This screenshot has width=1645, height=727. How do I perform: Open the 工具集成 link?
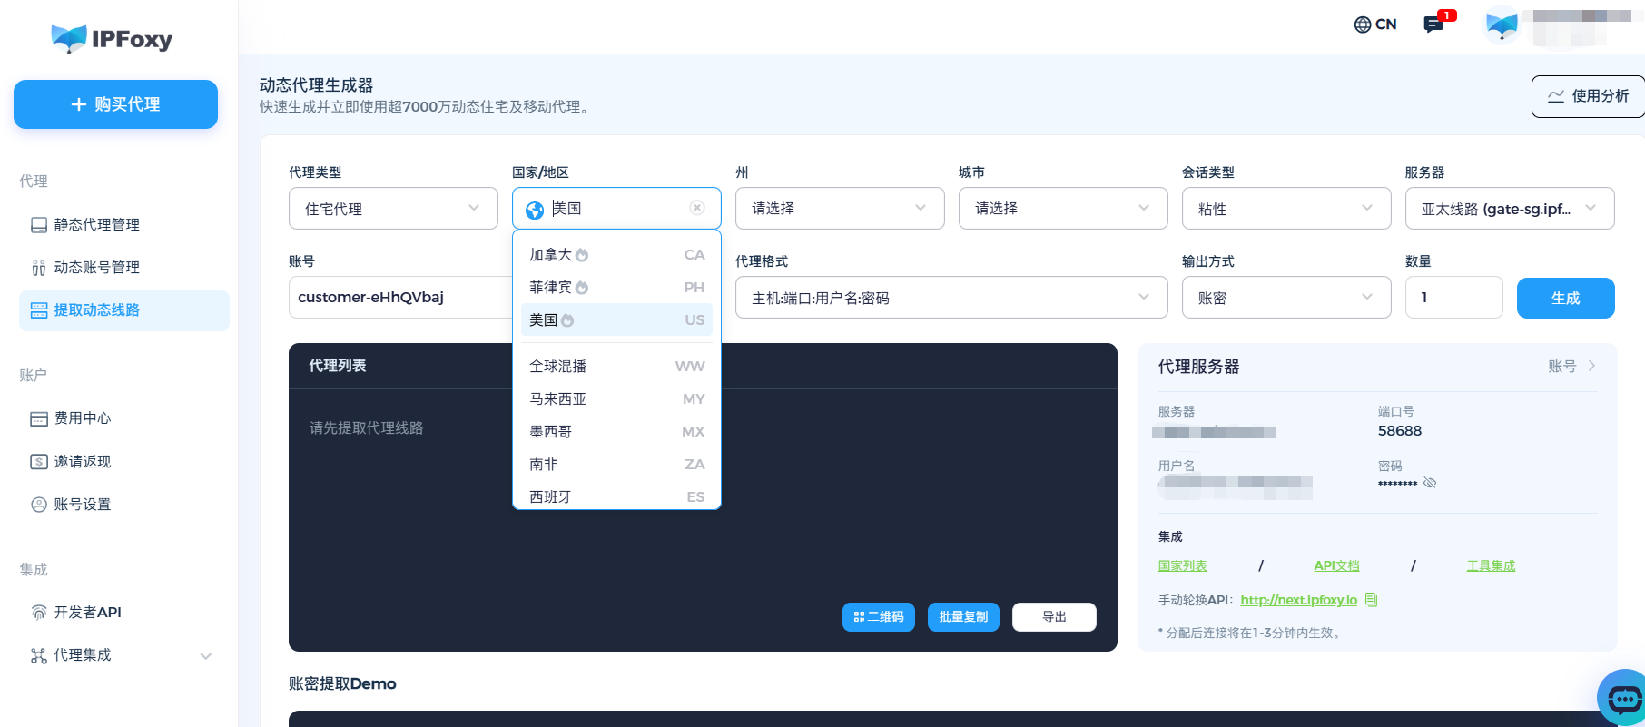pos(1491,565)
